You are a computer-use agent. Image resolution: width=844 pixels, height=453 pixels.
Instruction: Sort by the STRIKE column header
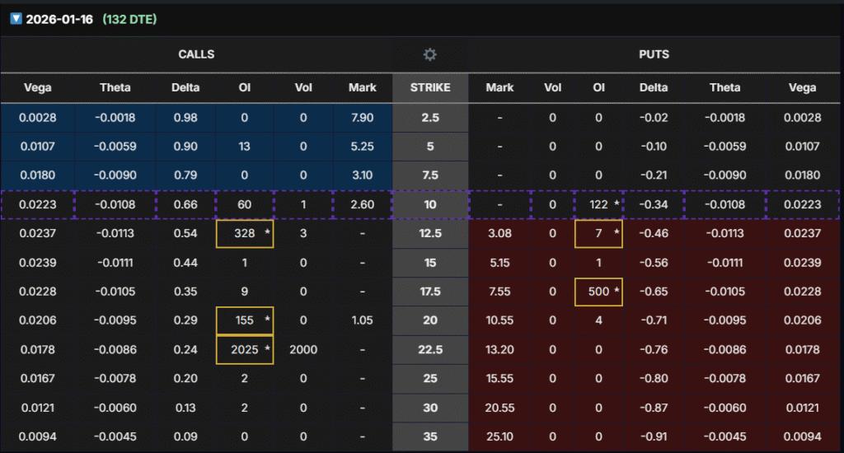coord(429,87)
